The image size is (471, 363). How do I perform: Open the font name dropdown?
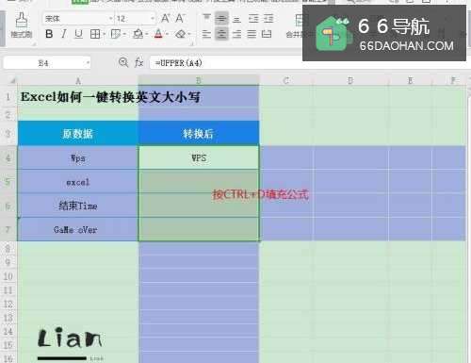111,19
